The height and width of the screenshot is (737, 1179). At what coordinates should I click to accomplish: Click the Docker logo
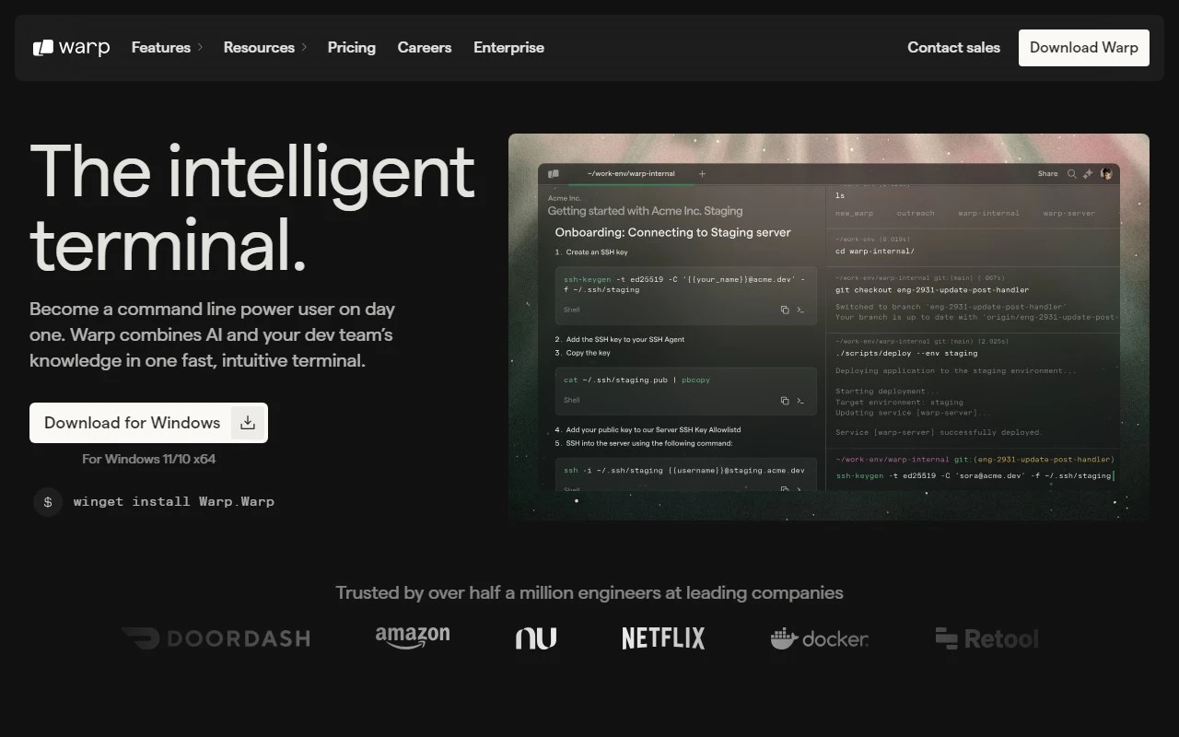click(820, 638)
